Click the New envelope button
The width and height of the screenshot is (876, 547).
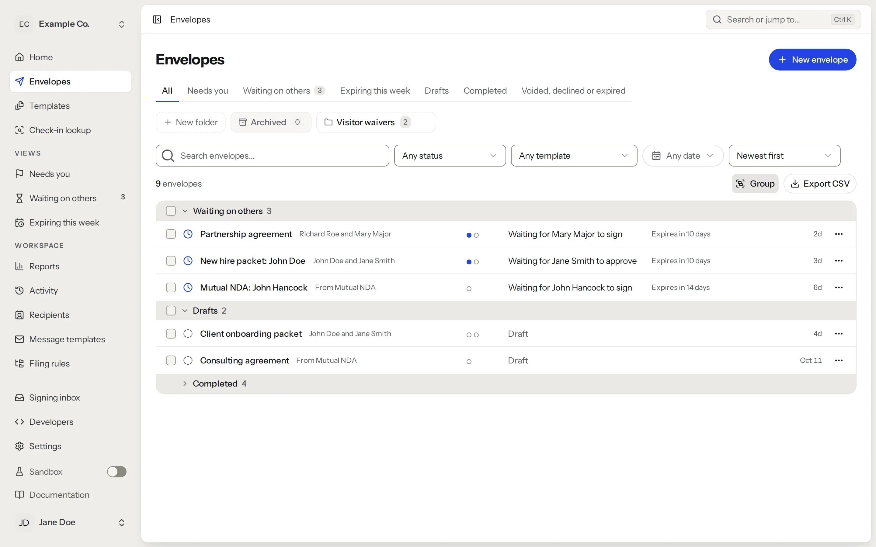coord(812,60)
